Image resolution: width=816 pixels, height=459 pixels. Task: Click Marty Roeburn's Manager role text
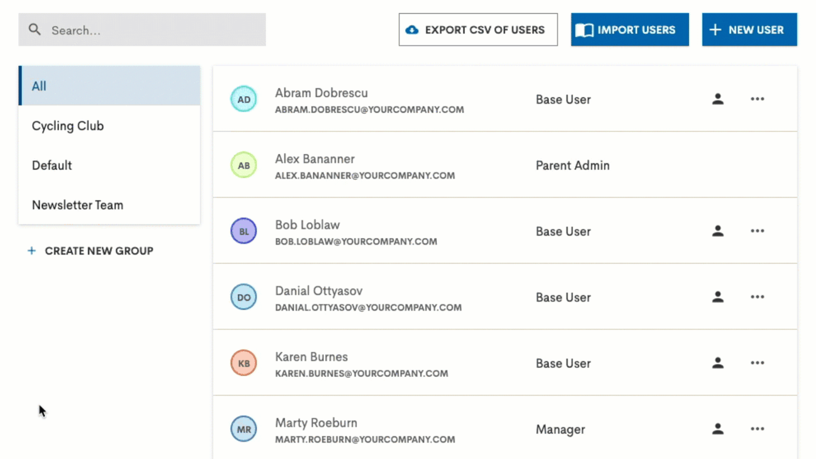click(560, 430)
